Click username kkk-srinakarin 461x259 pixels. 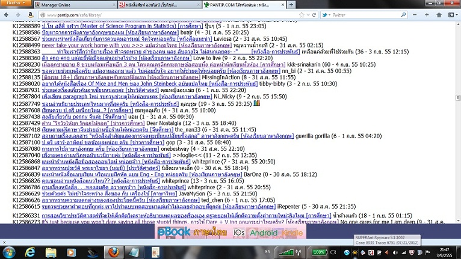click(304, 65)
